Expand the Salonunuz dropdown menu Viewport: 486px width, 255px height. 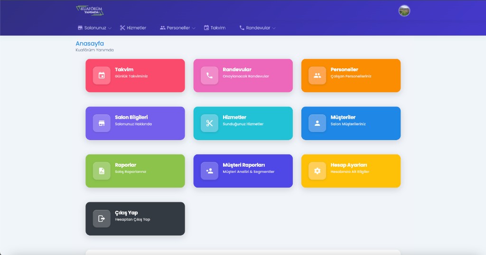point(94,28)
